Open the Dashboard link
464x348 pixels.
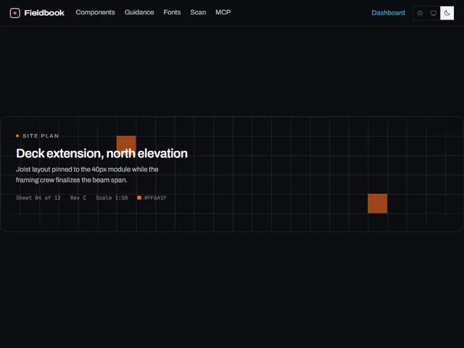coord(388,13)
